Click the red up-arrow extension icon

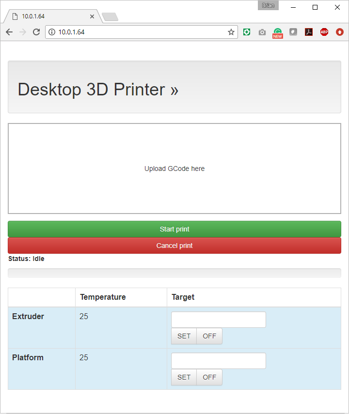[340, 32]
